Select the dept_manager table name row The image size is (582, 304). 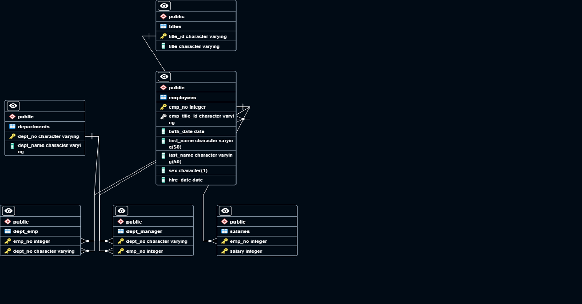[x=153, y=231]
